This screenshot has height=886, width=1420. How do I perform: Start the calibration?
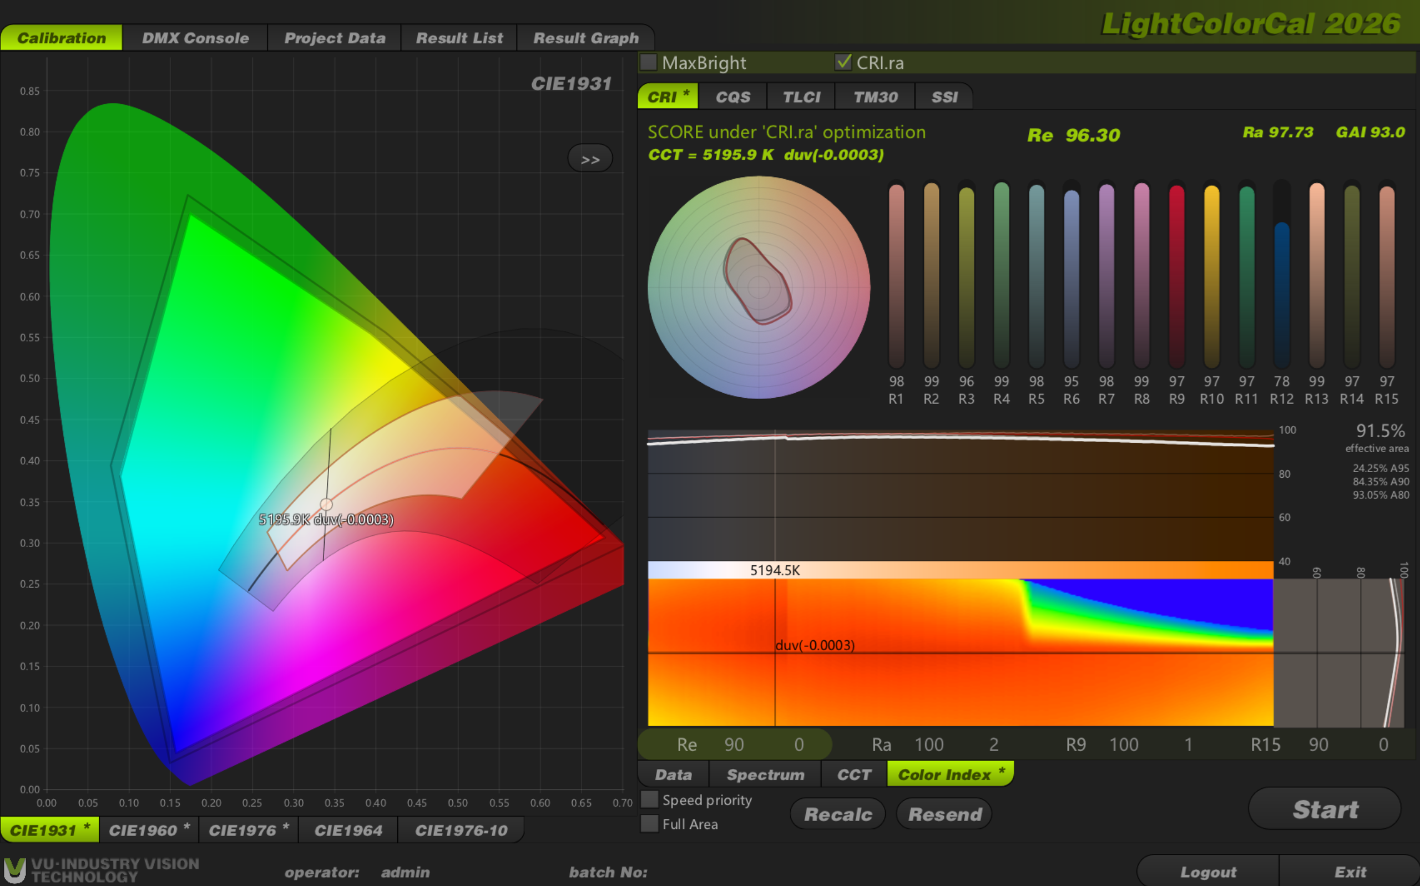pos(1325,809)
